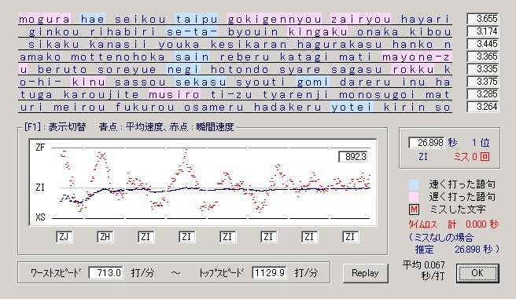The height and width of the screenshot is (299, 516).
Task: Click the last row time field 3.264
Action: 483,107
